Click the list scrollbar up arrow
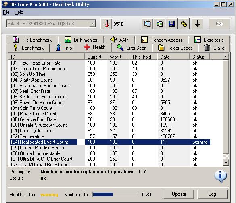Image resolution: width=236 pixels, height=203 pixels. [226, 57]
